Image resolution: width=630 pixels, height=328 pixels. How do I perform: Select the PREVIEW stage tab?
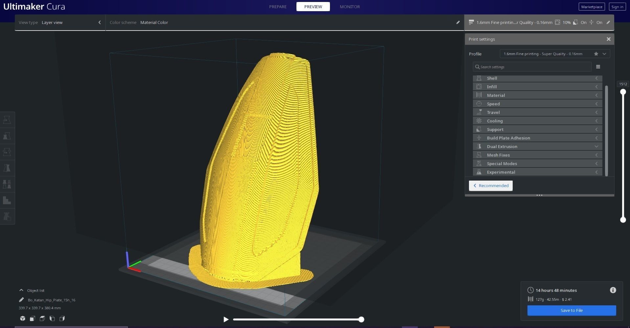[313, 7]
